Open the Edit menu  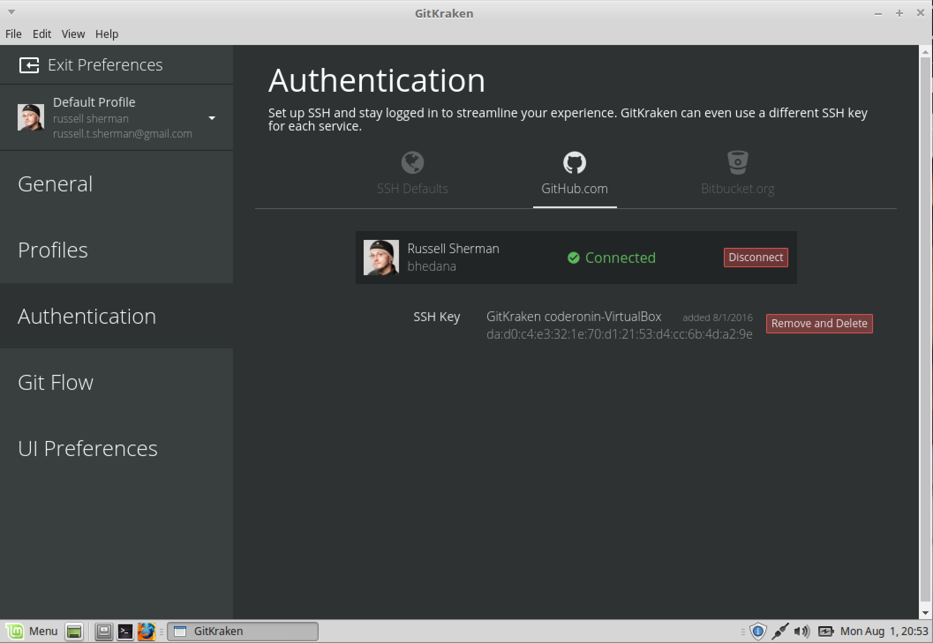click(42, 34)
